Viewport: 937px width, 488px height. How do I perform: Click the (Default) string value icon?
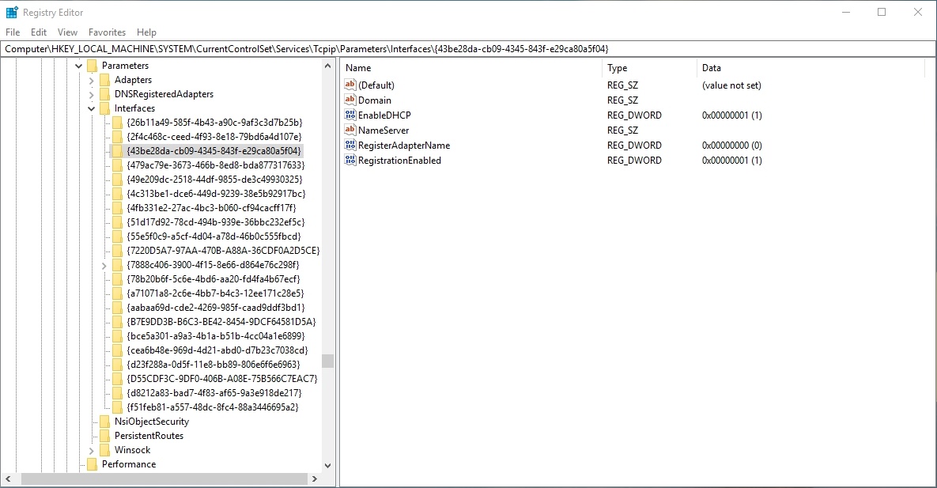[351, 85]
